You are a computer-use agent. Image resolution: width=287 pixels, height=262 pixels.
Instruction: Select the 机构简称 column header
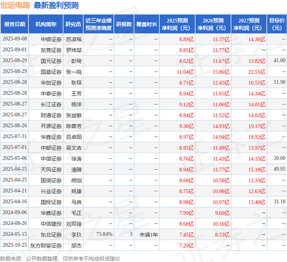tap(46, 24)
